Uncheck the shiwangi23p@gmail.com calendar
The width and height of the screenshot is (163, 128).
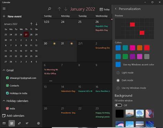pos(7,78)
